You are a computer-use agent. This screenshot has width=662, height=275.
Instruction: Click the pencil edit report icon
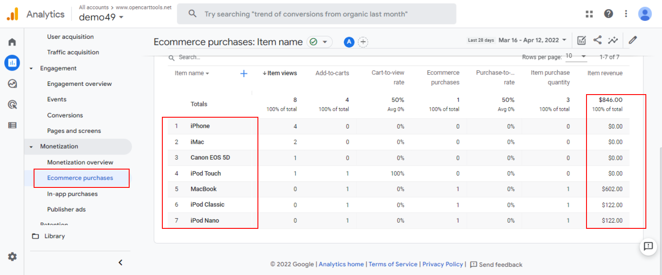click(633, 40)
